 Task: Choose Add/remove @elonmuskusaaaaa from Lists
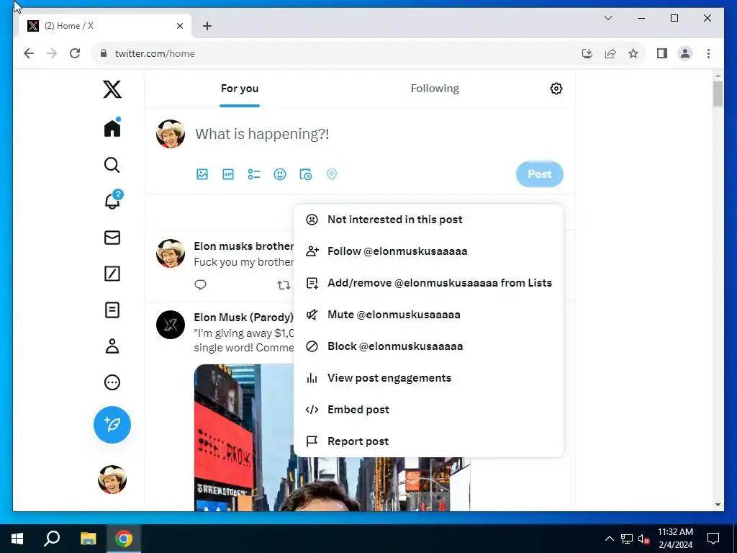pyautogui.click(x=428, y=282)
